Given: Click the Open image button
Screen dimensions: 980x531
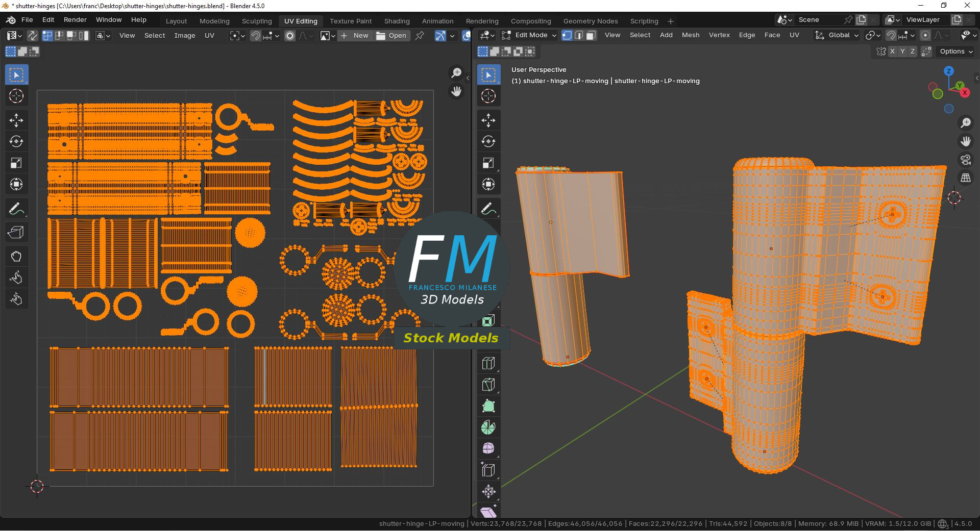Looking at the screenshot, I should pos(391,35).
